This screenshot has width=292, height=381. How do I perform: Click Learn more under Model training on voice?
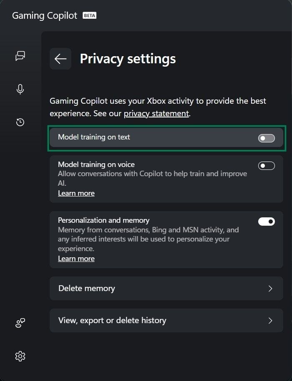(76, 193)
